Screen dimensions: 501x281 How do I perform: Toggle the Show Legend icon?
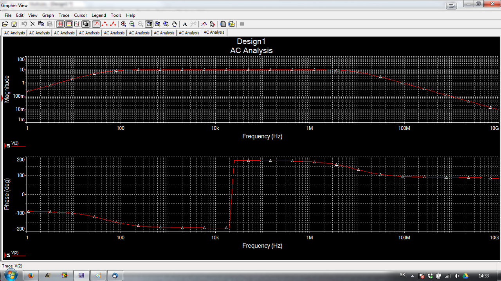[x=69, y=24]
